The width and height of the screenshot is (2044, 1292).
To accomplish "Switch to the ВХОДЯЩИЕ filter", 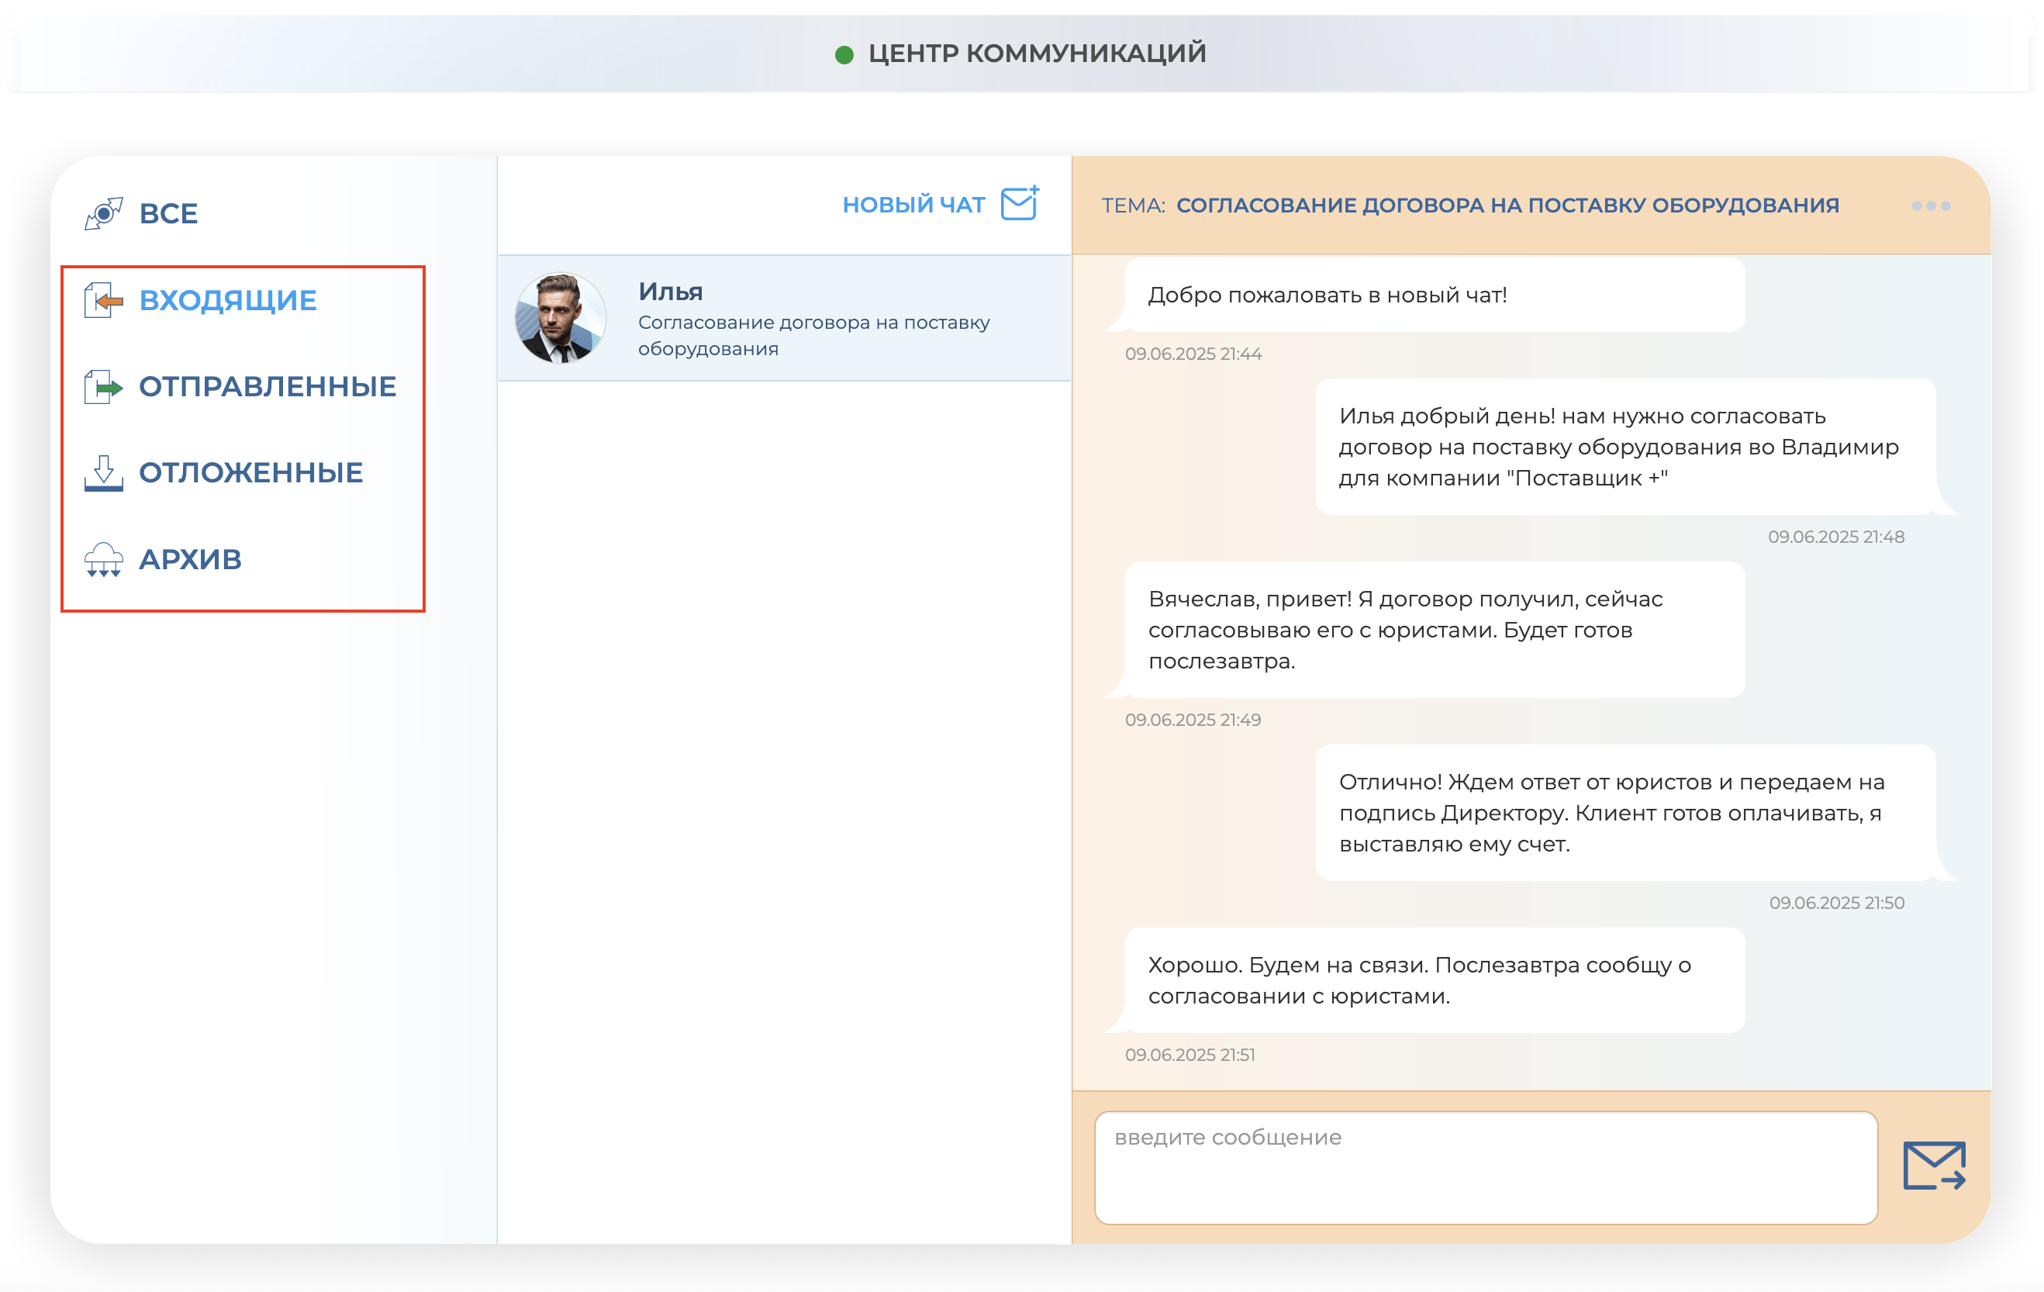I will coord(230,299).
